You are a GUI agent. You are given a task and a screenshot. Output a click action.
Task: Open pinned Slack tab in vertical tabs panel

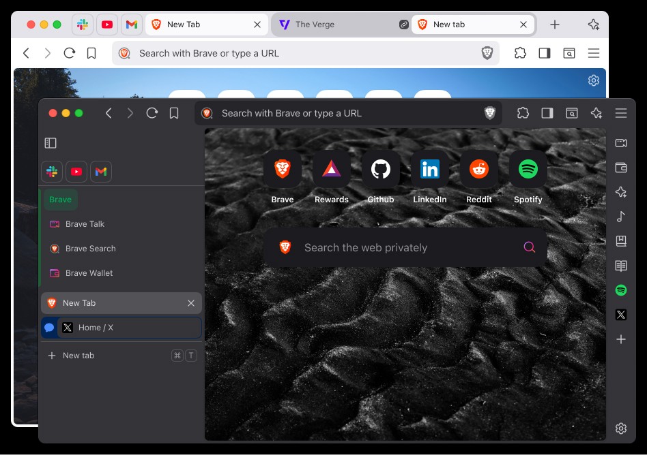52,172
